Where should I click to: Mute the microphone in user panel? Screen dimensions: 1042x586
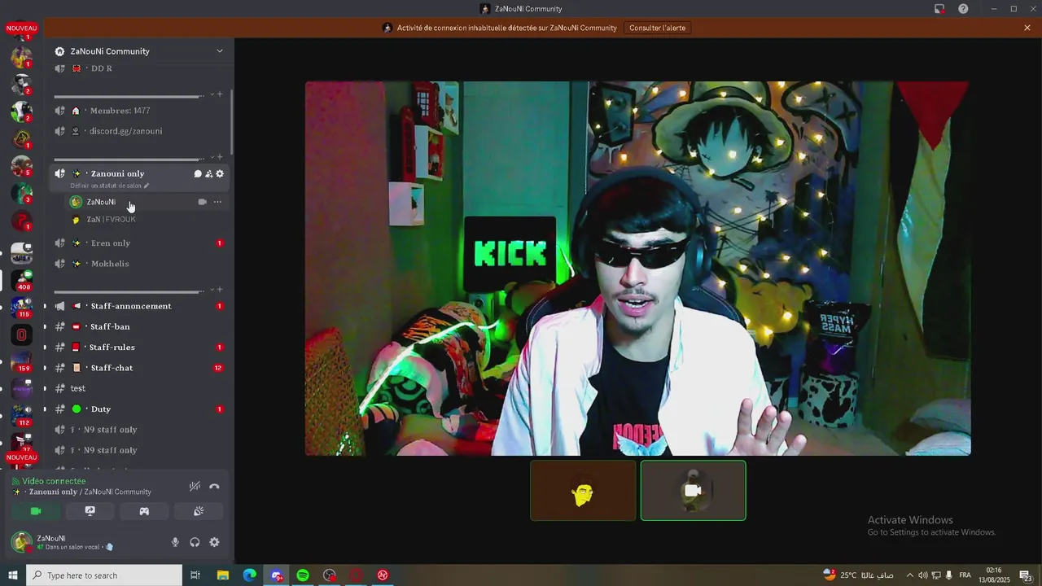tap(175, 542)
